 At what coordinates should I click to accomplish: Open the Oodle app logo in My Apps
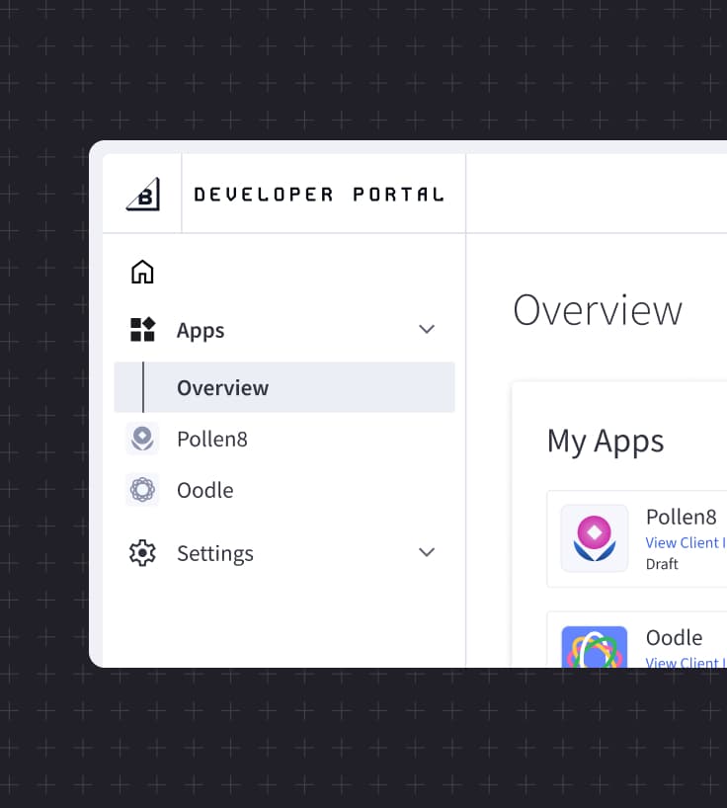coord(595,648)
